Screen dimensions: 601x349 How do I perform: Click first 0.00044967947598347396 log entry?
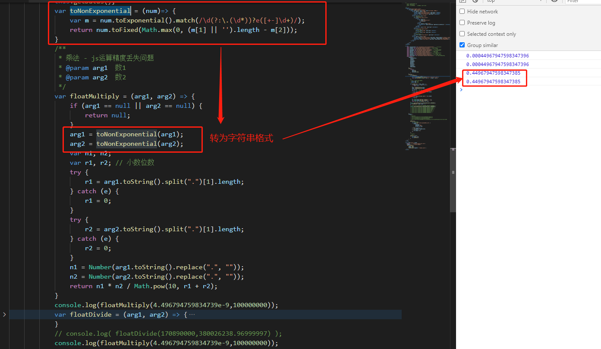pos(497,56)
